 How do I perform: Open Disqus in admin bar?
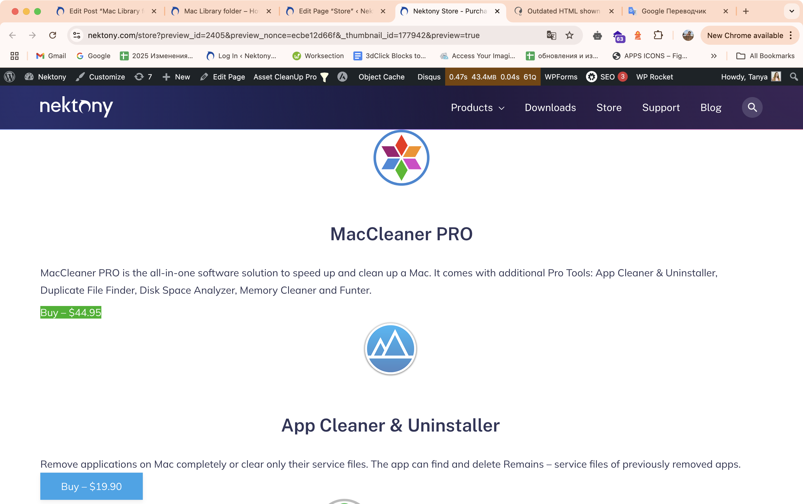[x=429, y=77]
